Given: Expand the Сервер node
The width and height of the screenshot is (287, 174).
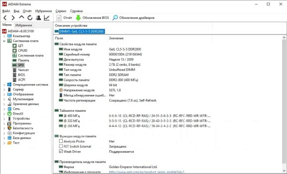Looking at the screenshot, I should 4,89.
